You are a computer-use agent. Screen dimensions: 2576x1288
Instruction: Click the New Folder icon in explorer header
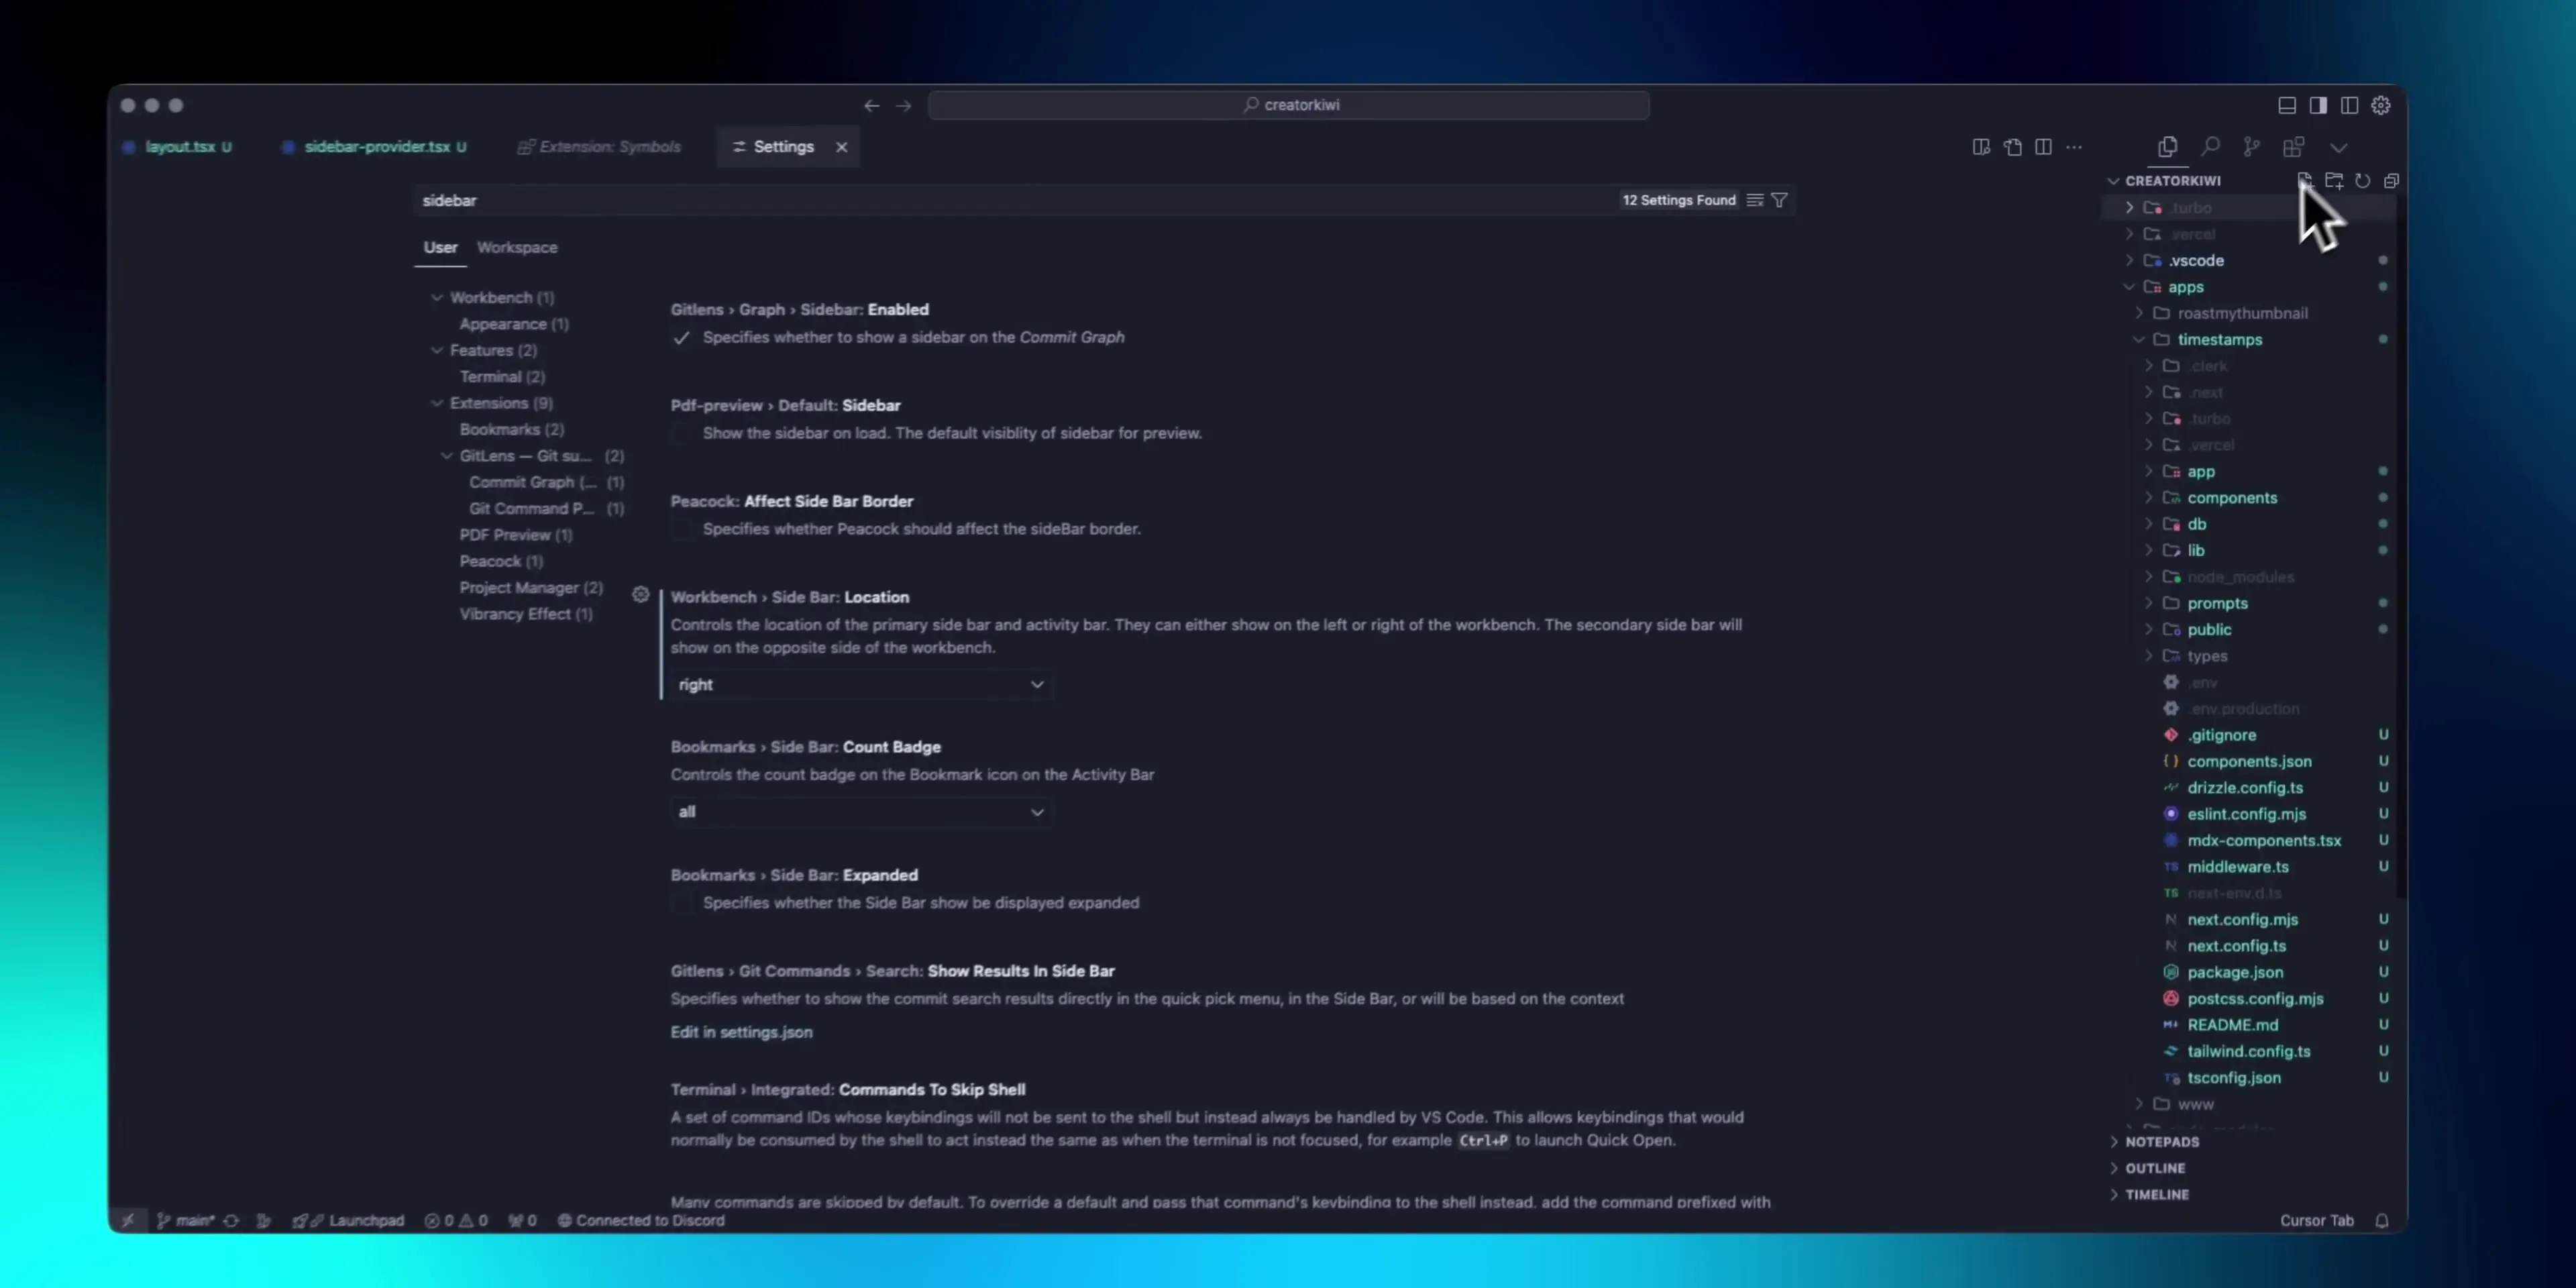click(2334, 180)
